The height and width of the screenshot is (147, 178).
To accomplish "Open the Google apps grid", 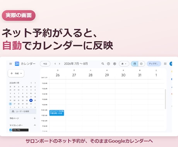I will [x=165, y=64].
